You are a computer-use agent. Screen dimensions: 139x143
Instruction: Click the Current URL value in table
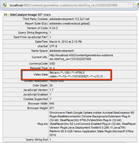click(x=81, y=57)
